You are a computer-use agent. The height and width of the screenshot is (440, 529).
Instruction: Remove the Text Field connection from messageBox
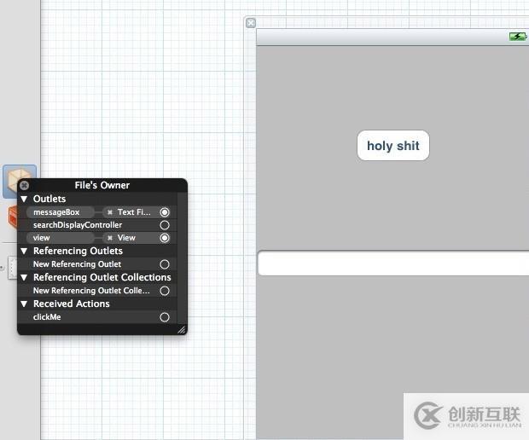pyautogui.click(x=110, y=212)
